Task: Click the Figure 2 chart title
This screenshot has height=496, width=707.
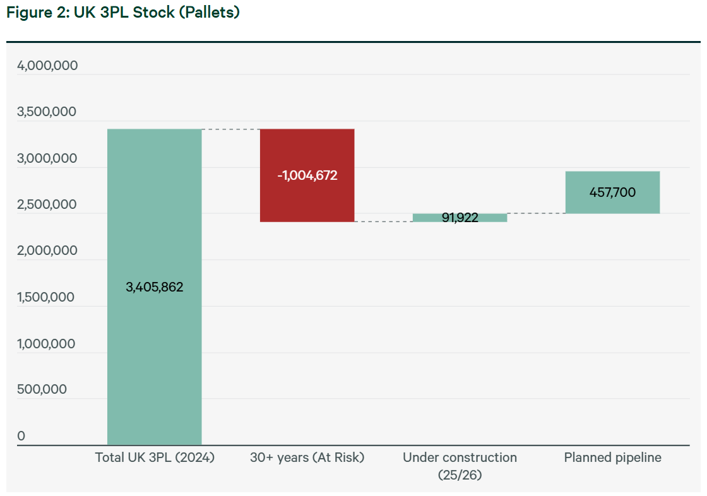Action: [122, 12]
